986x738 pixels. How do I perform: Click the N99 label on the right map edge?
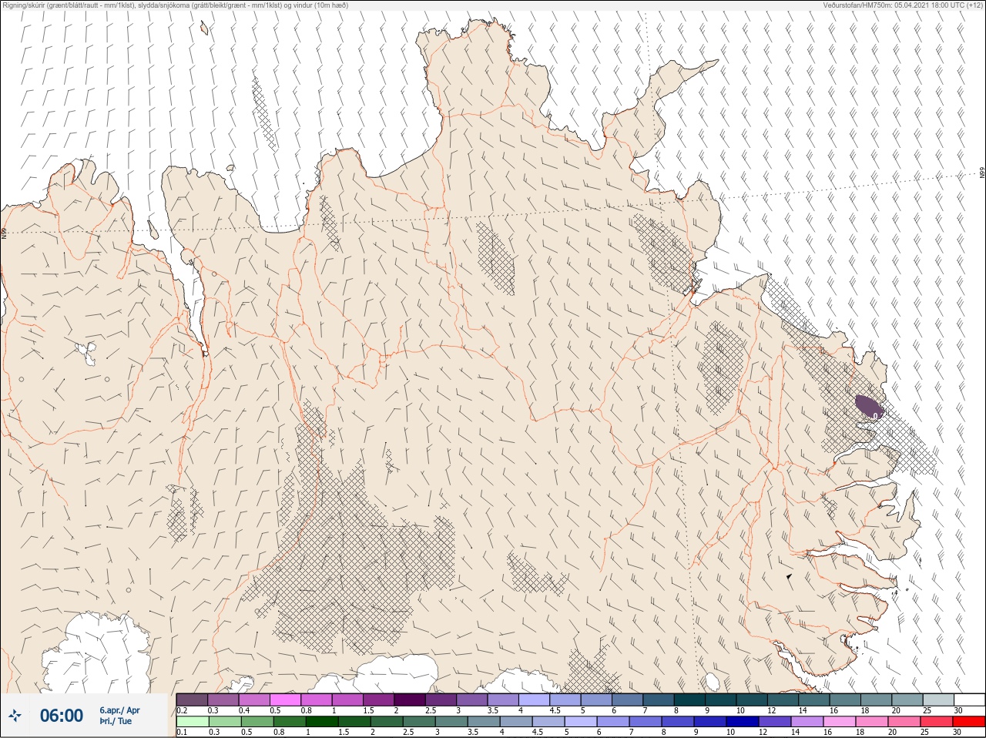[982, 173]
